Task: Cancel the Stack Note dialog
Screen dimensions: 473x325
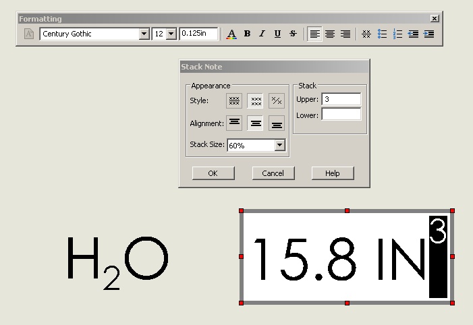Action: [x=273, y=173]
